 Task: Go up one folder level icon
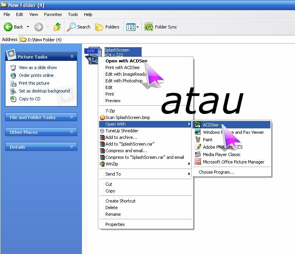pos(57,27)
